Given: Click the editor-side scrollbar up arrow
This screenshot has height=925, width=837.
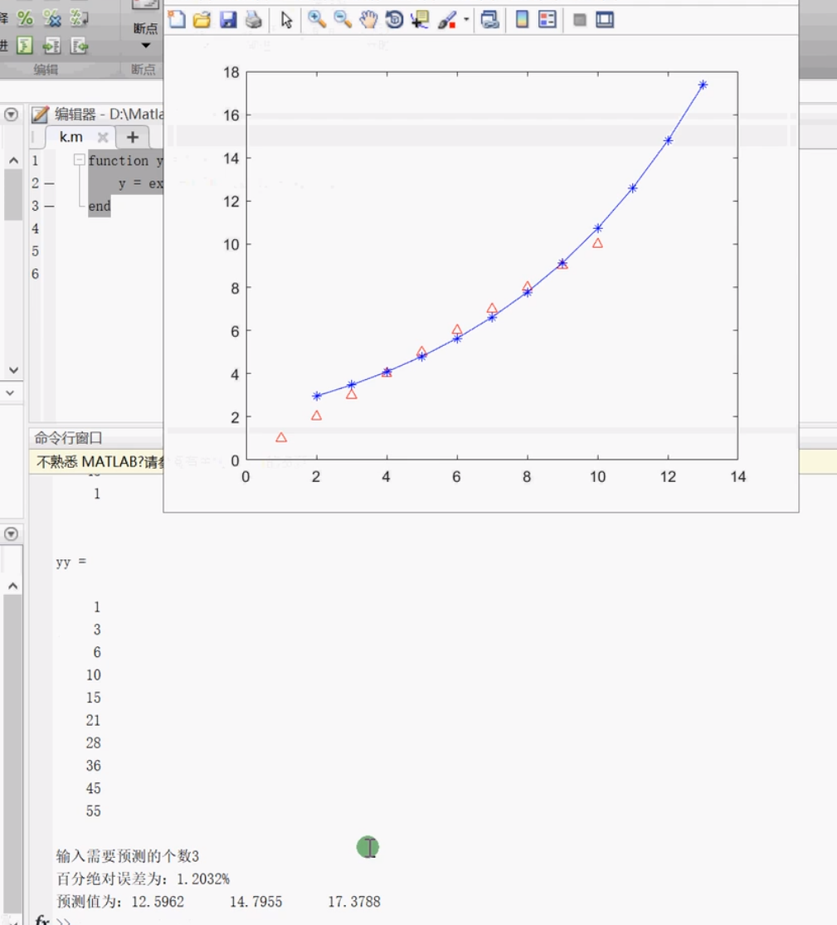Looking at the screenshot, I should 13,160.
